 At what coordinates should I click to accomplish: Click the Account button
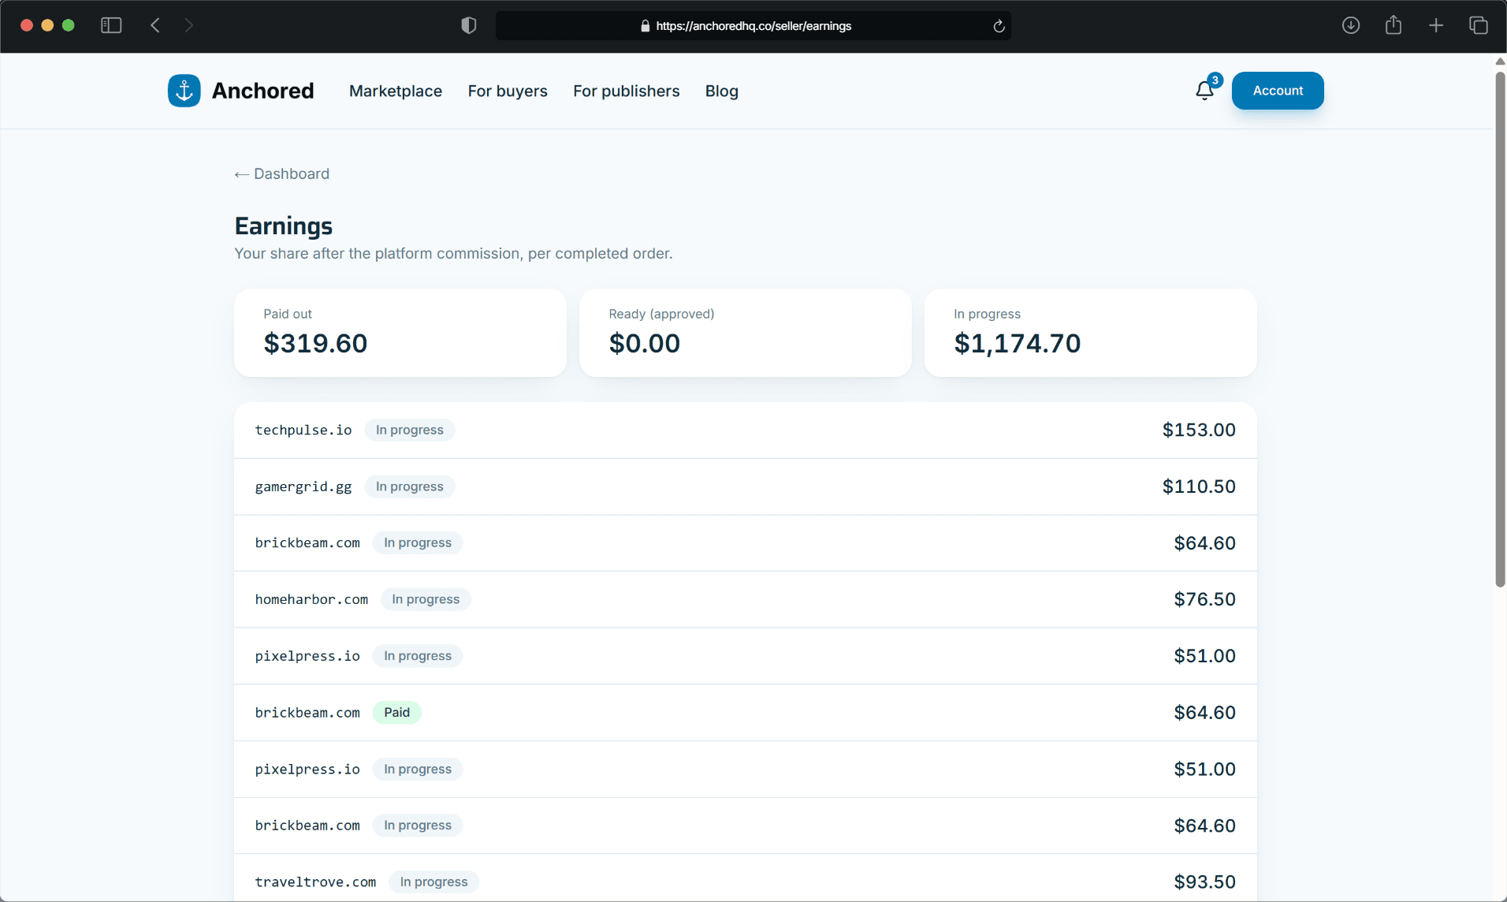tap(1278, 91)
